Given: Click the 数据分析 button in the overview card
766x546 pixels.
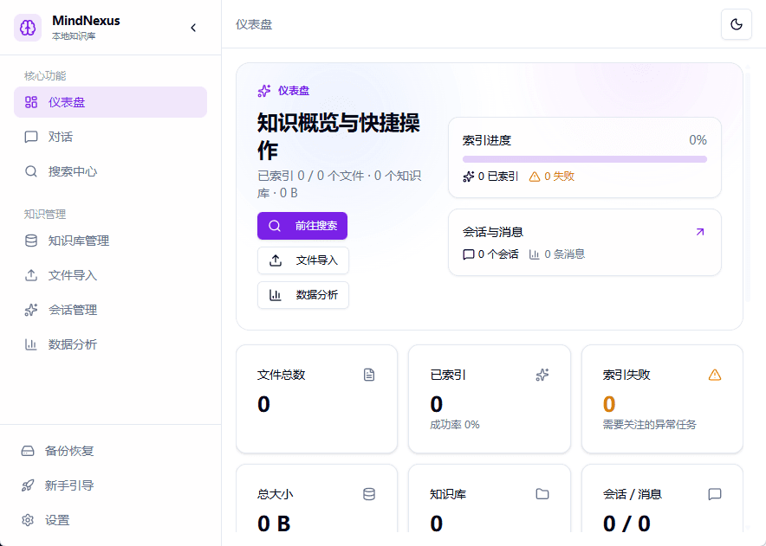Looking at the screenshot, I should click(x=303, y=295).
